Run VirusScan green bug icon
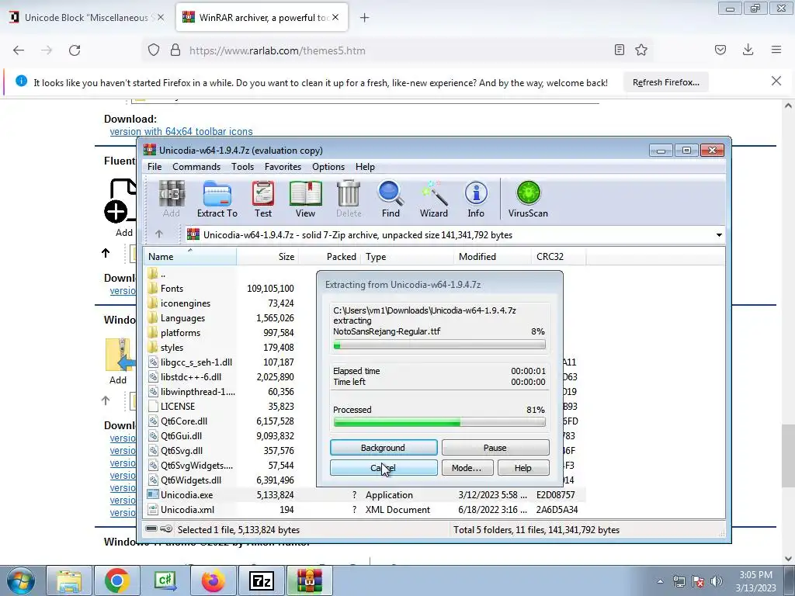The width and height of the screenshot is (795, 596). pos(528,199)
